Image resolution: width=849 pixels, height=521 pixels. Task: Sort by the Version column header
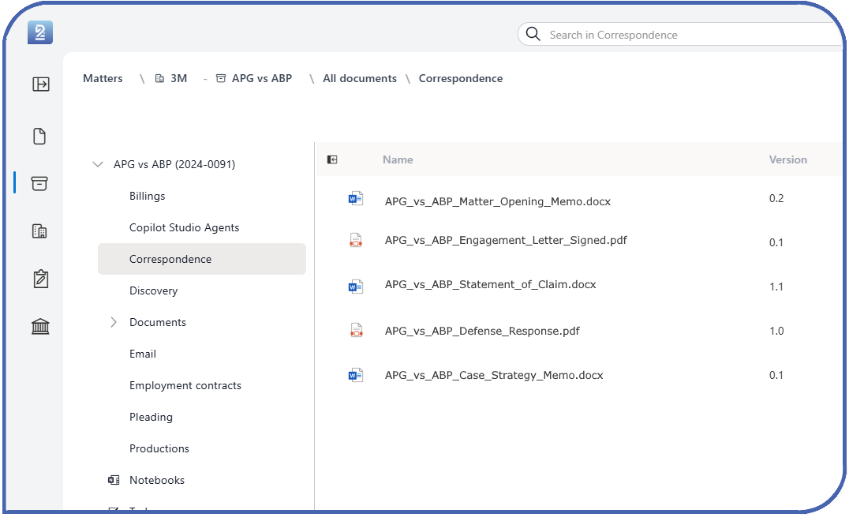tap(787, 159)
